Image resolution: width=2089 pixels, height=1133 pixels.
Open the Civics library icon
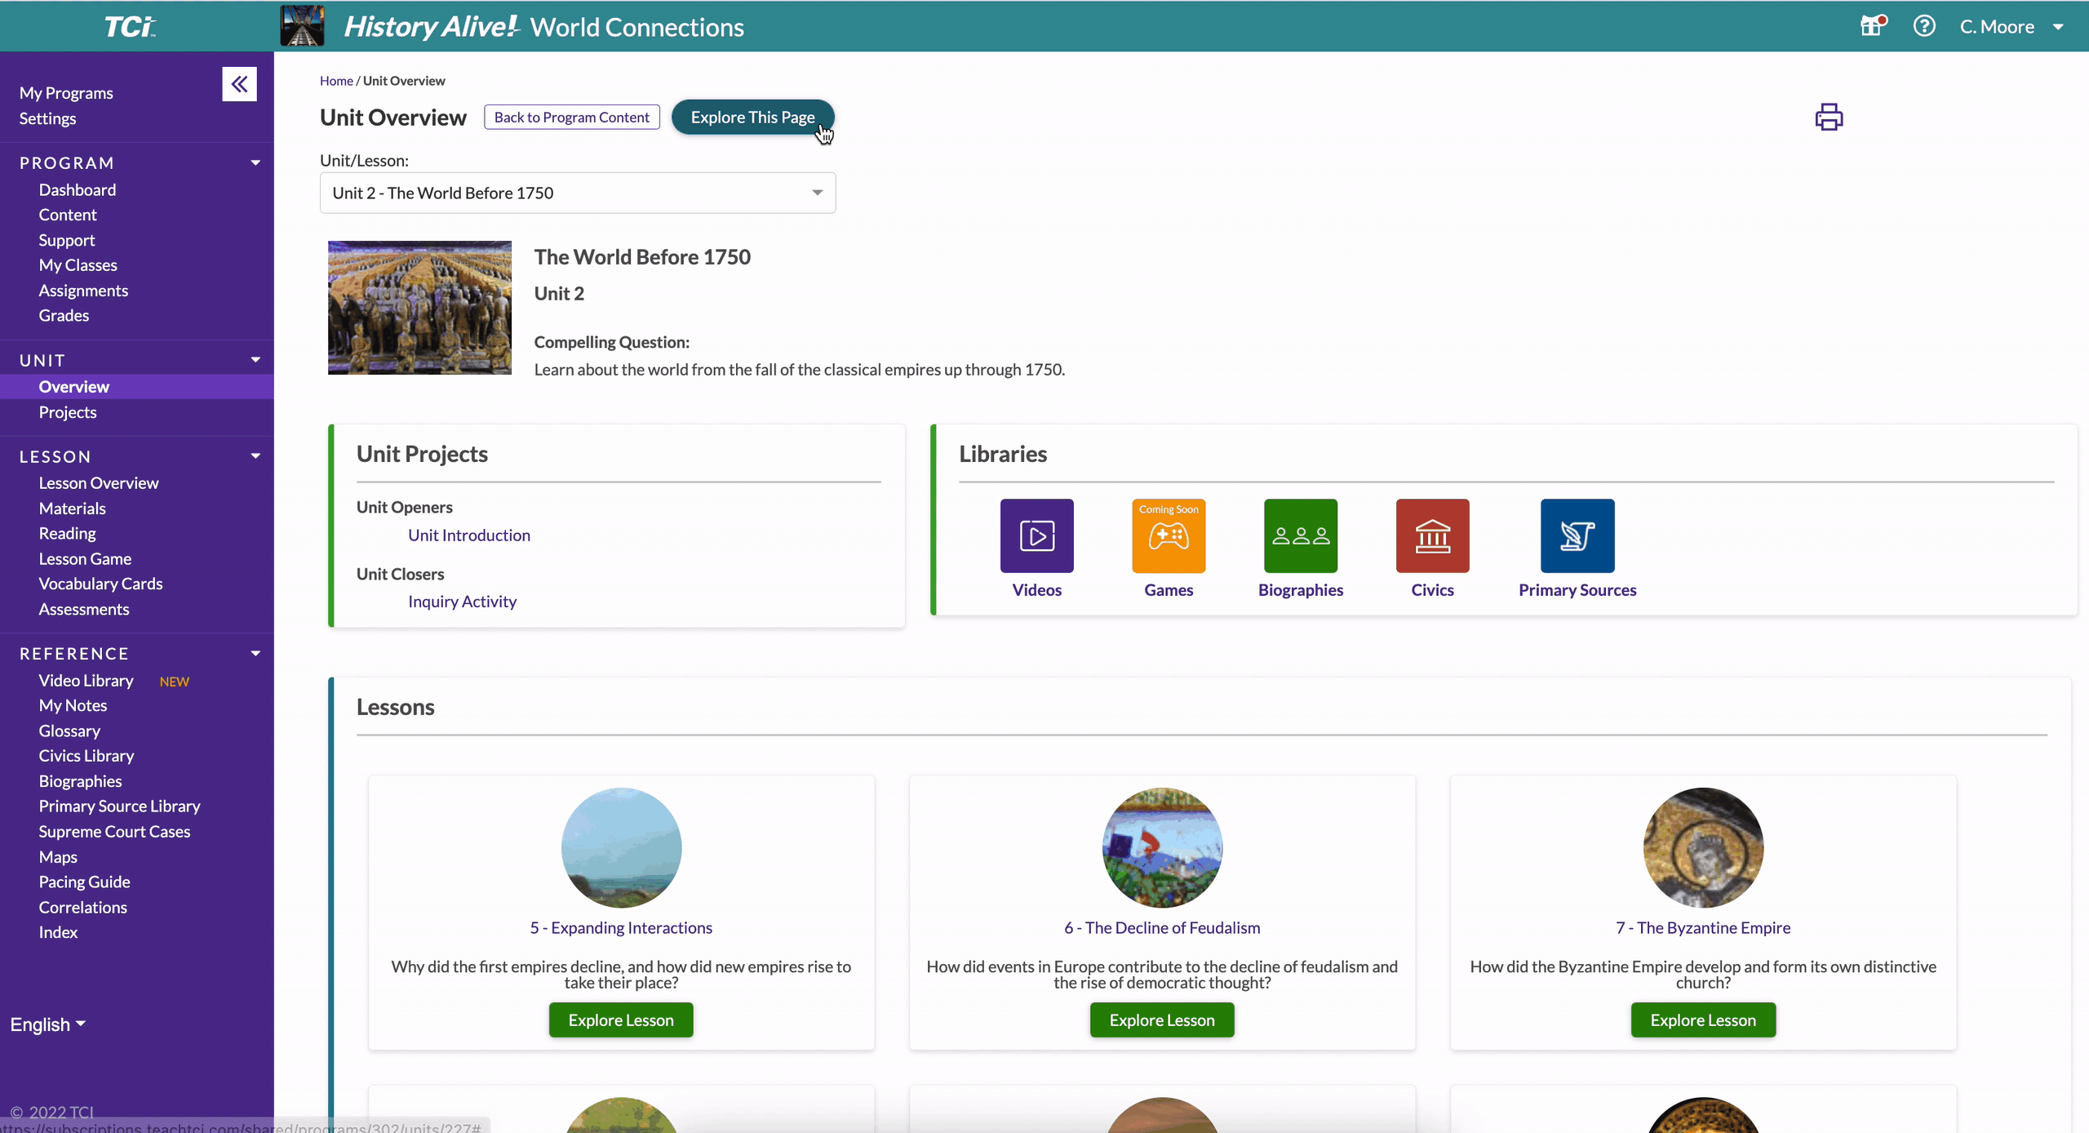(1432, 535)
